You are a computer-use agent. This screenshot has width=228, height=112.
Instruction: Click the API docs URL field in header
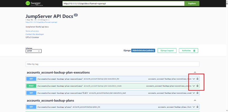click(x=123, y=3)
